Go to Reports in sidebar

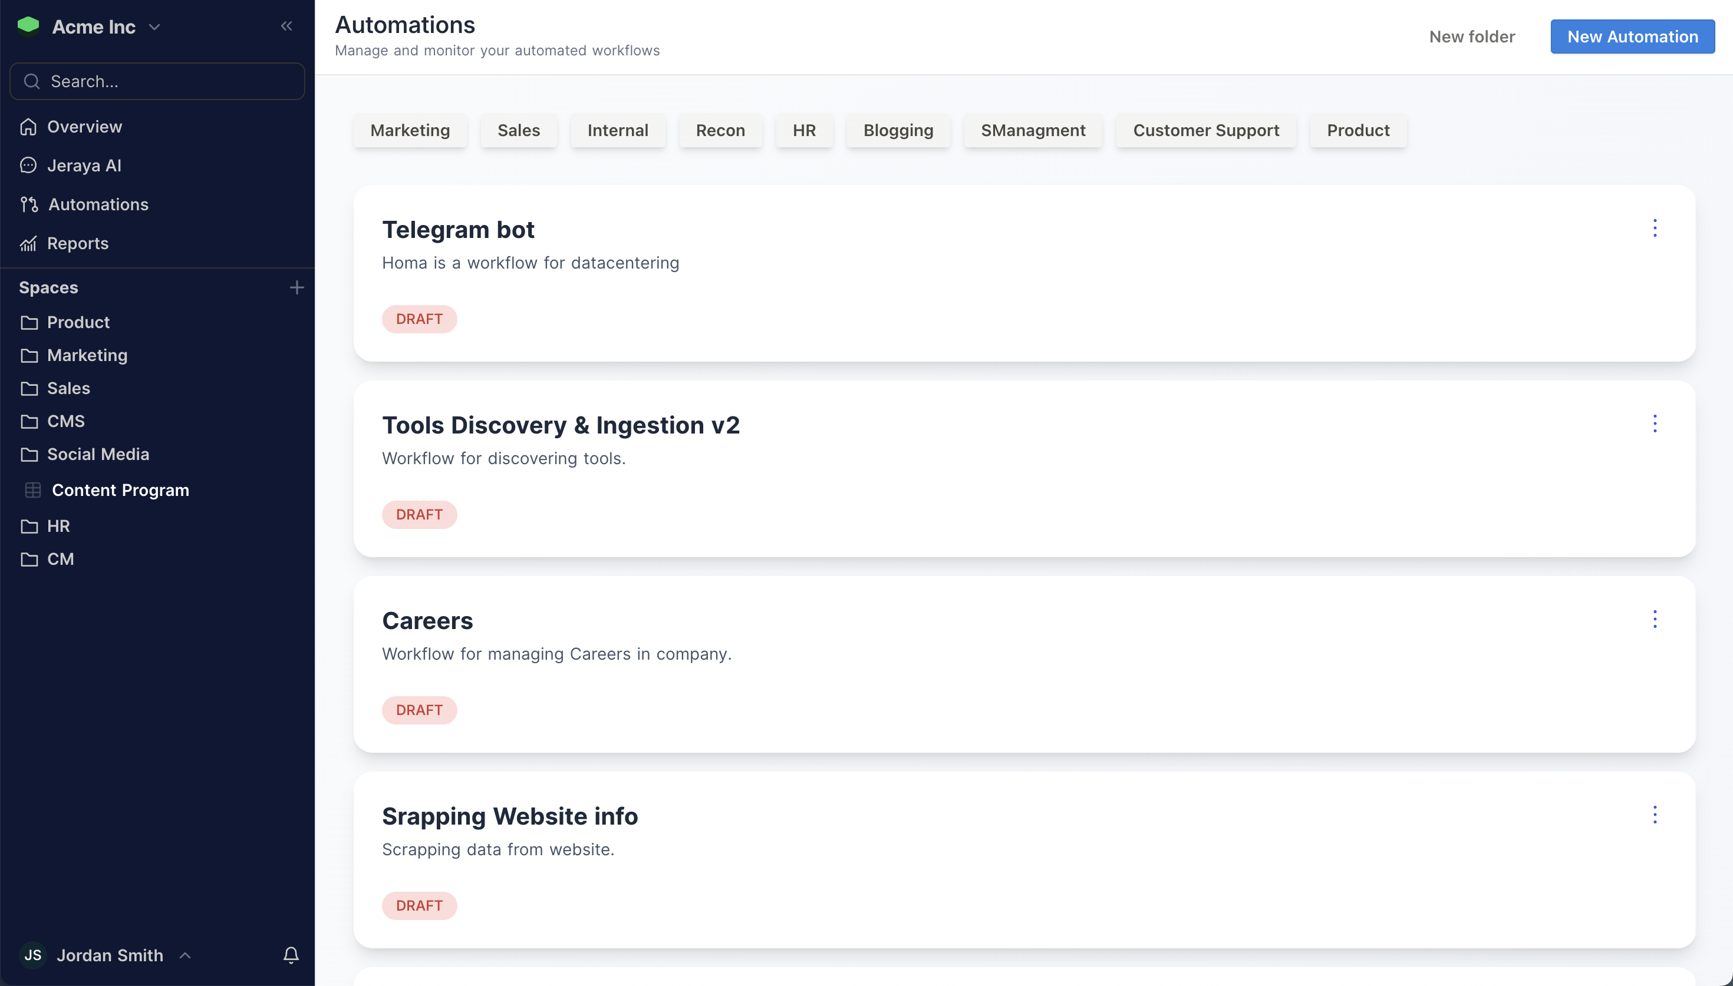tap(77, 244)
